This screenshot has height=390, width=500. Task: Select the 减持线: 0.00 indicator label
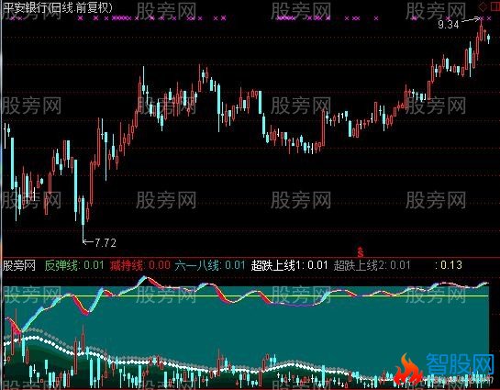(x=140, y=265)
